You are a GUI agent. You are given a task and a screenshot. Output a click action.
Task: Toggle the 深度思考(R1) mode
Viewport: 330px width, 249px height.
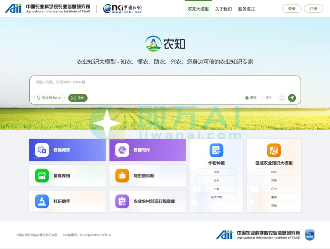click(49, 98)
